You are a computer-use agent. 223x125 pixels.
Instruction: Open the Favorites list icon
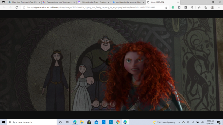point(199,7)
